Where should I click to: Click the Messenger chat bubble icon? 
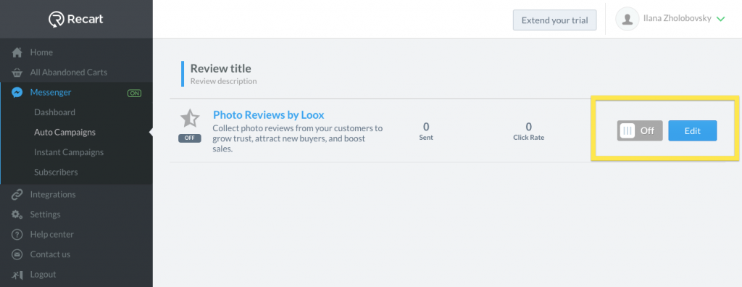(x=17, y=92)
